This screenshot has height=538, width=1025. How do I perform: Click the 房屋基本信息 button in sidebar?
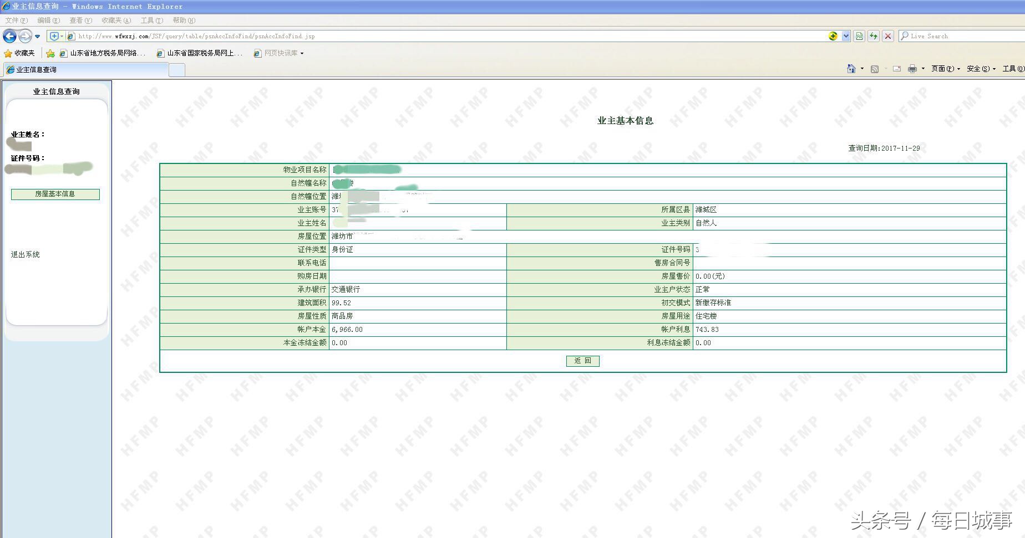point(55,194)
